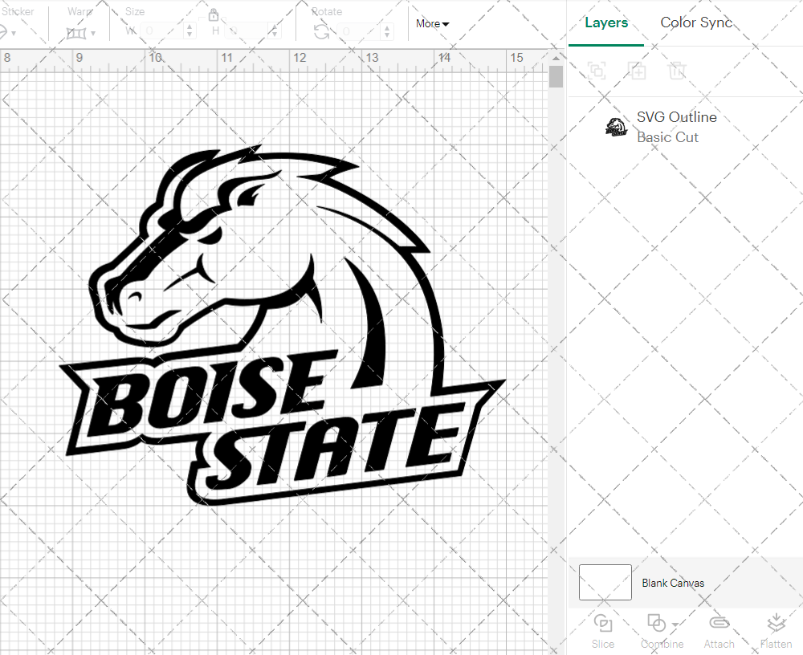Switch to the Color Sync tab
Screen dimensions: 803x655
pos(696,22)
